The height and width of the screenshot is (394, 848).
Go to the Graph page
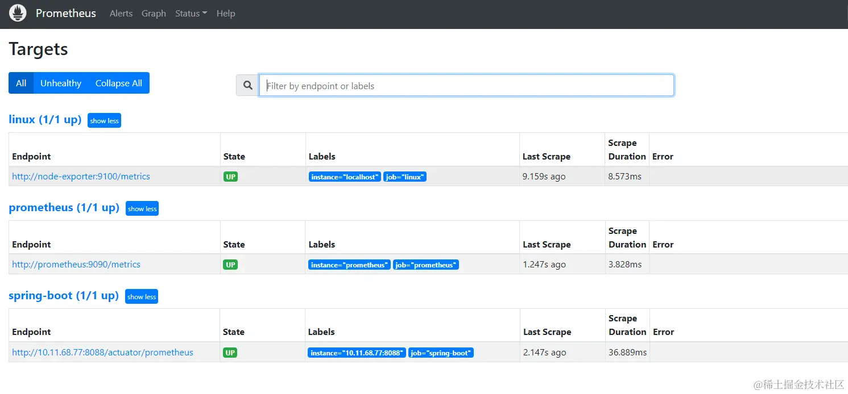pos(154,13)
